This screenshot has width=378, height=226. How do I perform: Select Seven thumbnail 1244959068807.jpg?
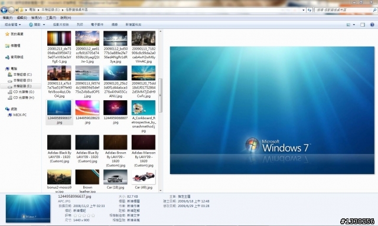click(115, 108)
